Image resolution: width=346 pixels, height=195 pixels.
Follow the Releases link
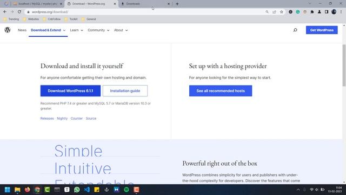[47, 119]
